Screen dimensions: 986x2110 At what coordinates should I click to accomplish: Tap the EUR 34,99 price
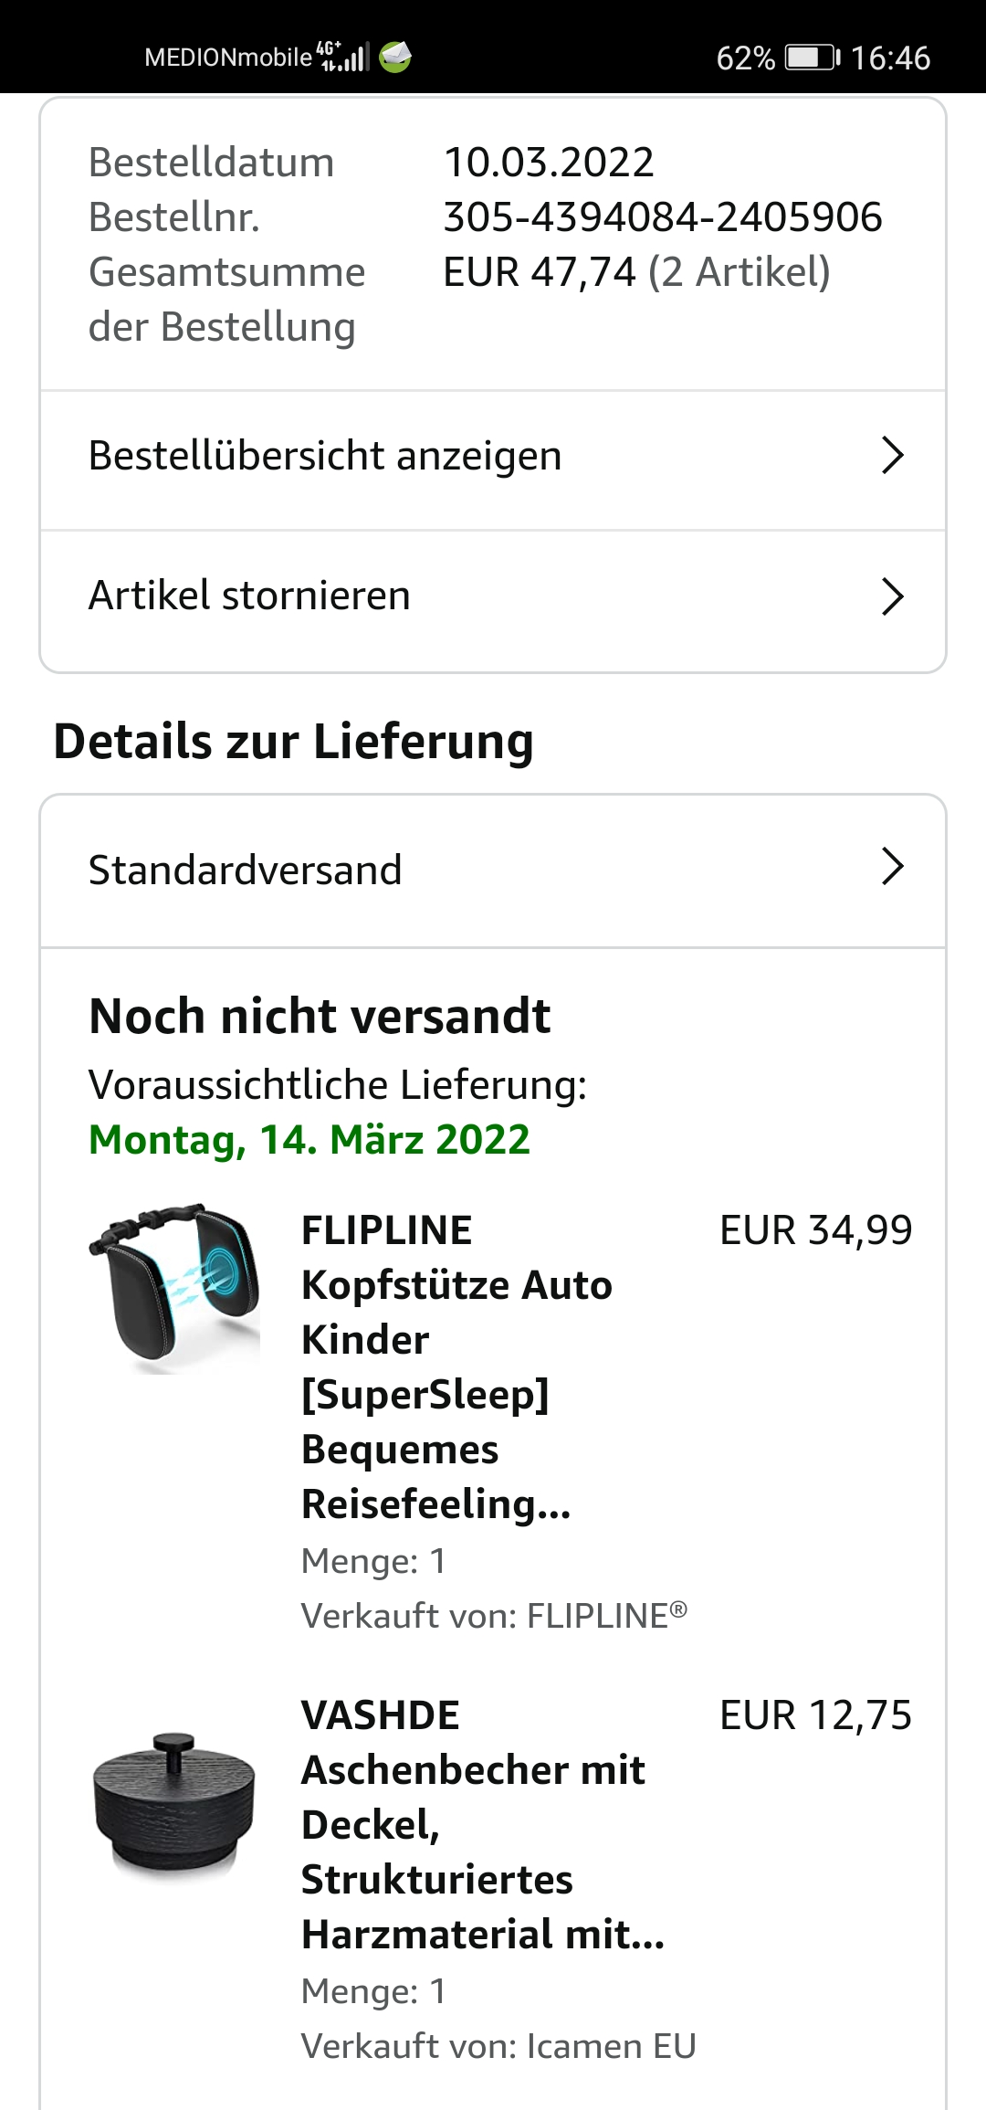[815, 1230]
